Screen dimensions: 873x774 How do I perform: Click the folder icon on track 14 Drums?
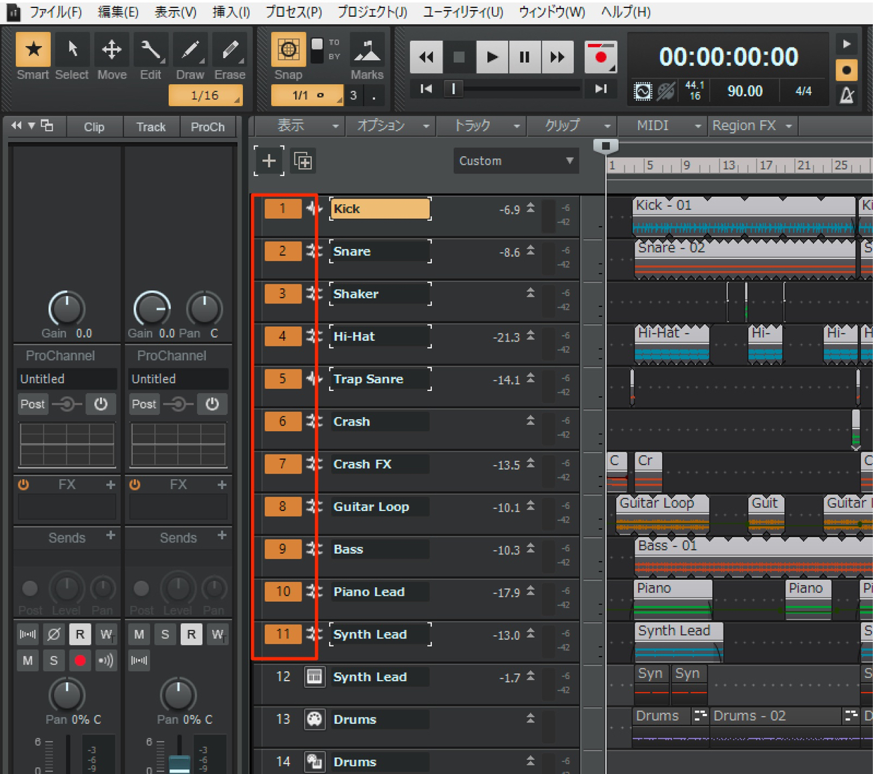(x=314, y=761)
